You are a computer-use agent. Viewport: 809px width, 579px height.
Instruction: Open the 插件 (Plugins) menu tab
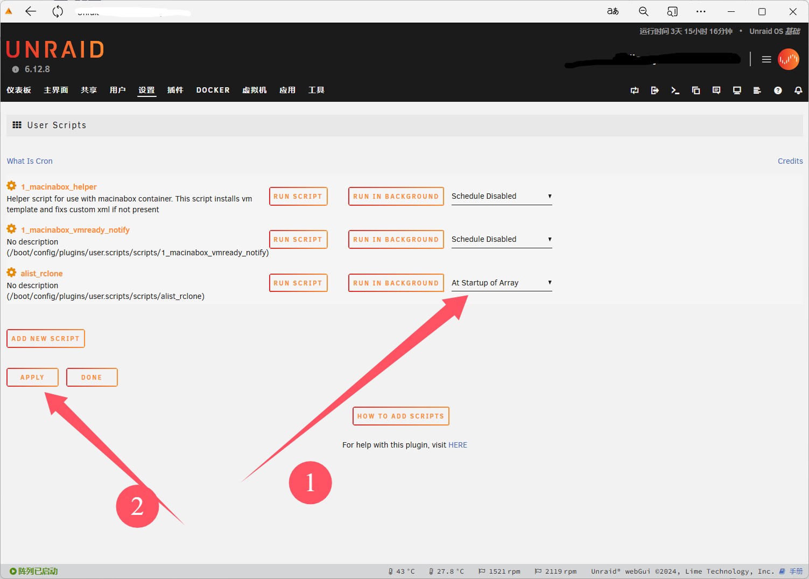coord(175,90)
